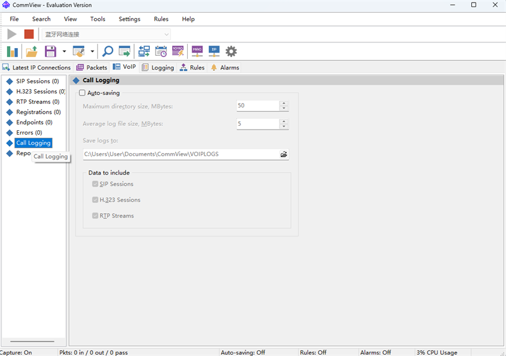This screenshot has height=356, width=506.
Task: Open the Rules menu
Action: (161, 19)
